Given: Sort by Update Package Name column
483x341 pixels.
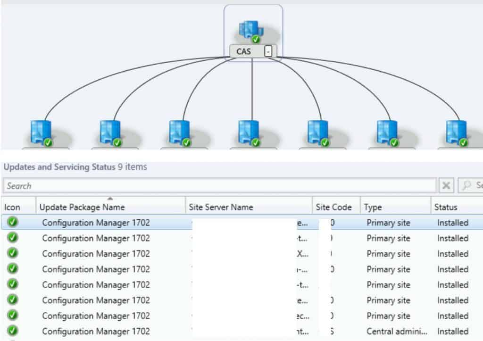Looking at the screenshot, I should coord(110,207).
